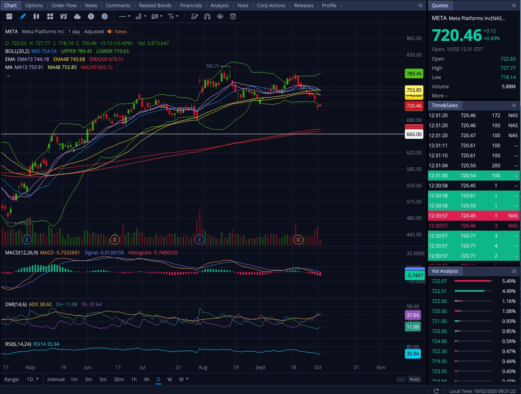The height and width of the screenshot is (394, 521).
Task: Open the Range 1D dropdown
Action: click(32, 379)
